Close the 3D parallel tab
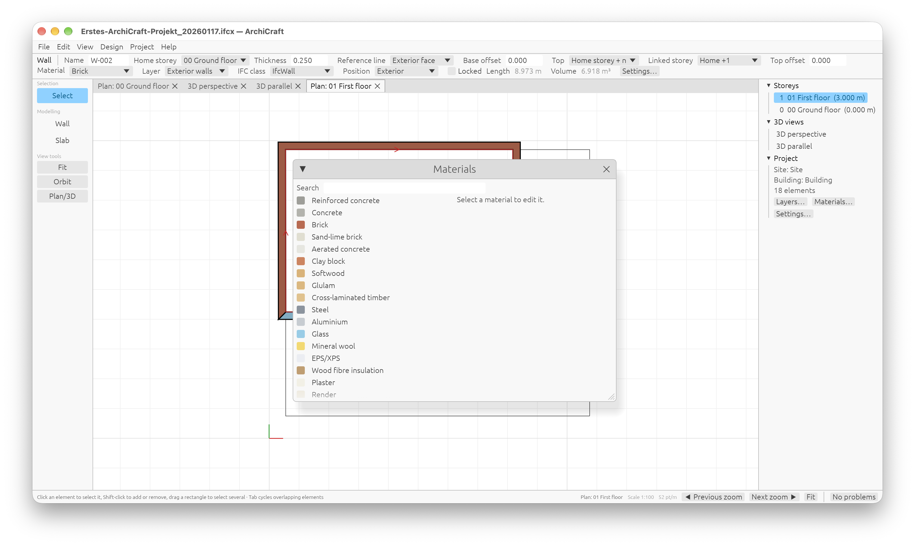915x546 pixels. (298, 86)
